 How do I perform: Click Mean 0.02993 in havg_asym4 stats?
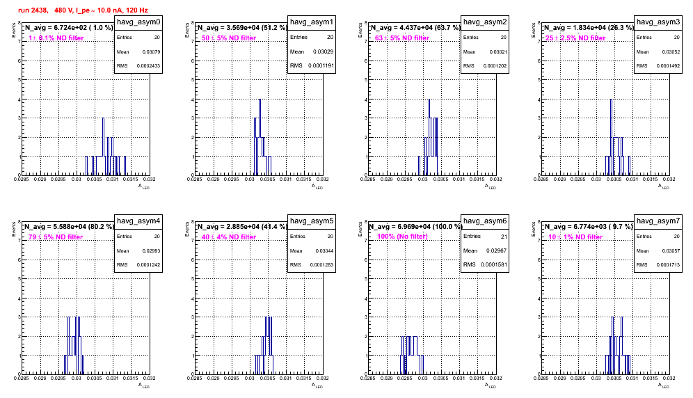click(138, 250)
